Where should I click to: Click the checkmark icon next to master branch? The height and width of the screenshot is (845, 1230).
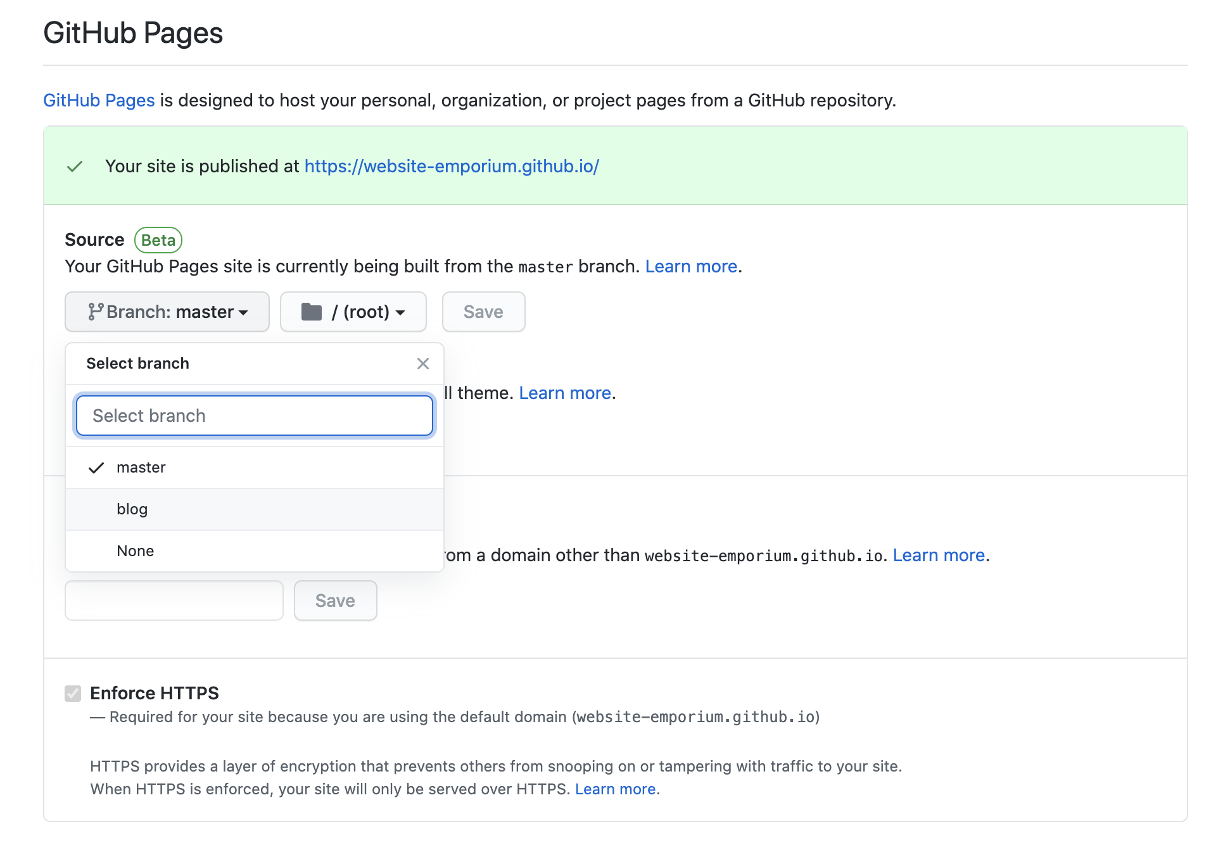click(96, 466)
